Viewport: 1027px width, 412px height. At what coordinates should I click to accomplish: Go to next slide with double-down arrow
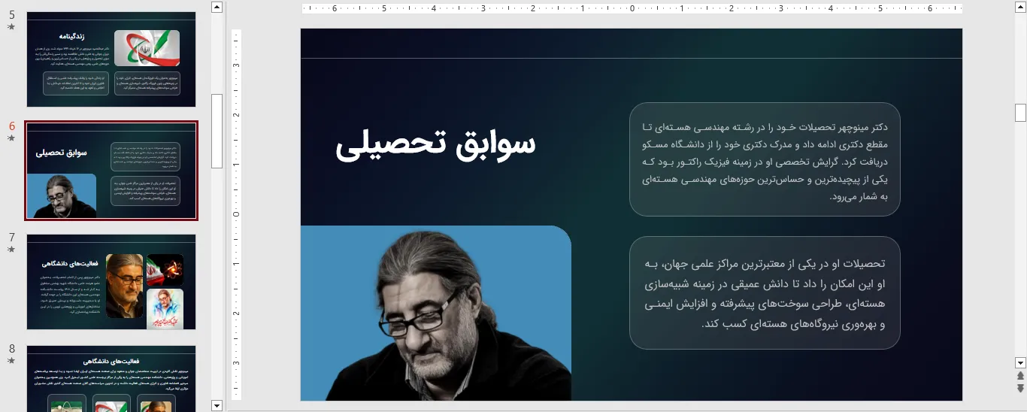[1020, 389]
